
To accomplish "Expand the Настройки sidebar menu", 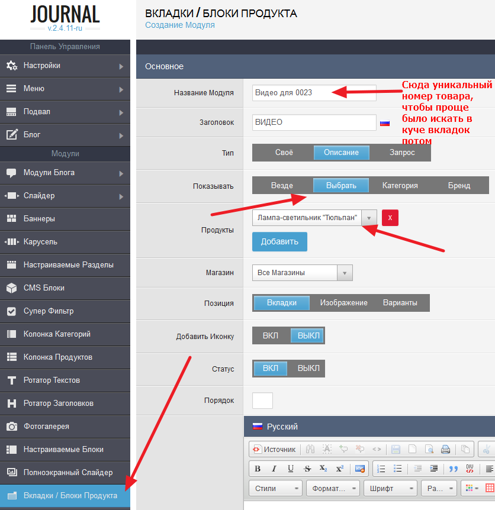I will tap(65, 66).
